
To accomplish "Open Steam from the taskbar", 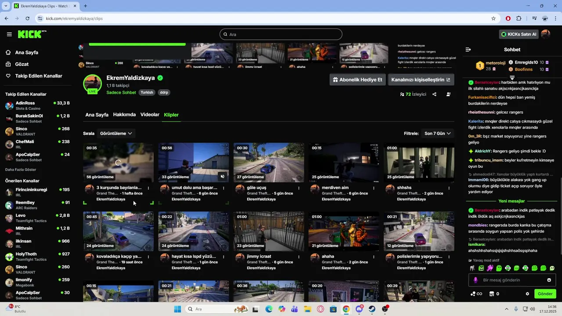I will [372, 309].
